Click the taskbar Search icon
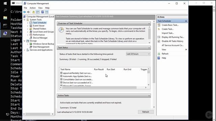 tap(5, 10)
